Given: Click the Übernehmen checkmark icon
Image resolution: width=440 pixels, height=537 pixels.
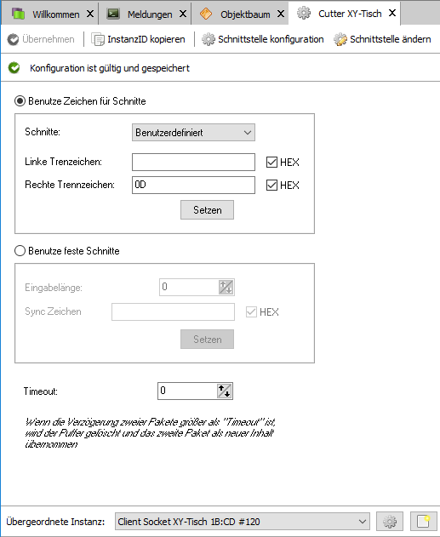Looking at the screenshot, I should [x=13, y=39].
